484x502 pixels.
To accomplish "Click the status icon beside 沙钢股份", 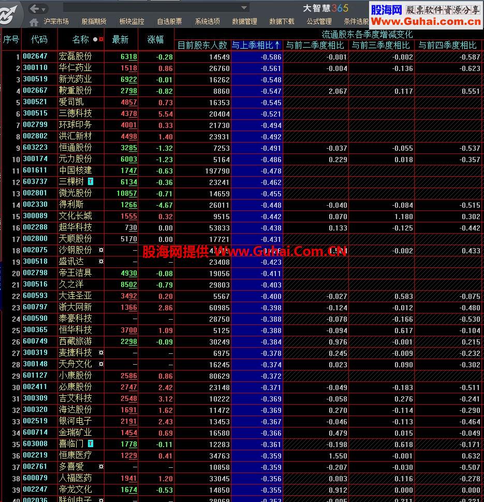I will (101, 250).
